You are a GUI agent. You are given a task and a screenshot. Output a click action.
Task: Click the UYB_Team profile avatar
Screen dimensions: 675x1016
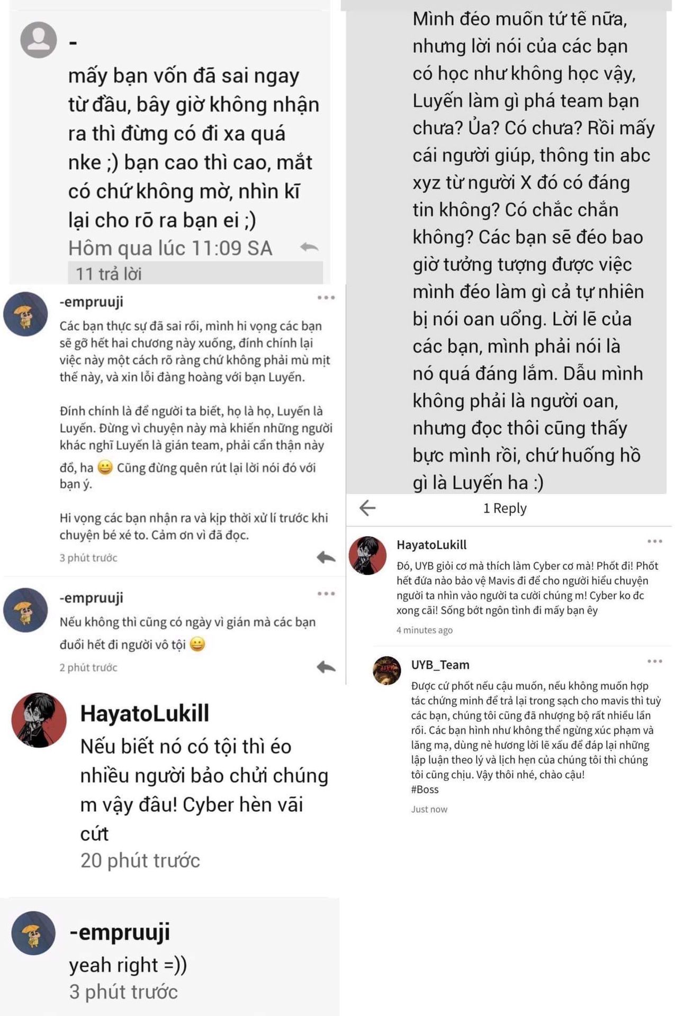pyautogui.click(x=387, y=670)
